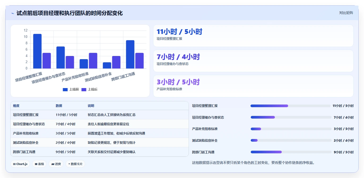The image size is (364, 178).
Task: Click the 项目经理催办与查状态 progress bar
Action: click(x=291, y=117)
